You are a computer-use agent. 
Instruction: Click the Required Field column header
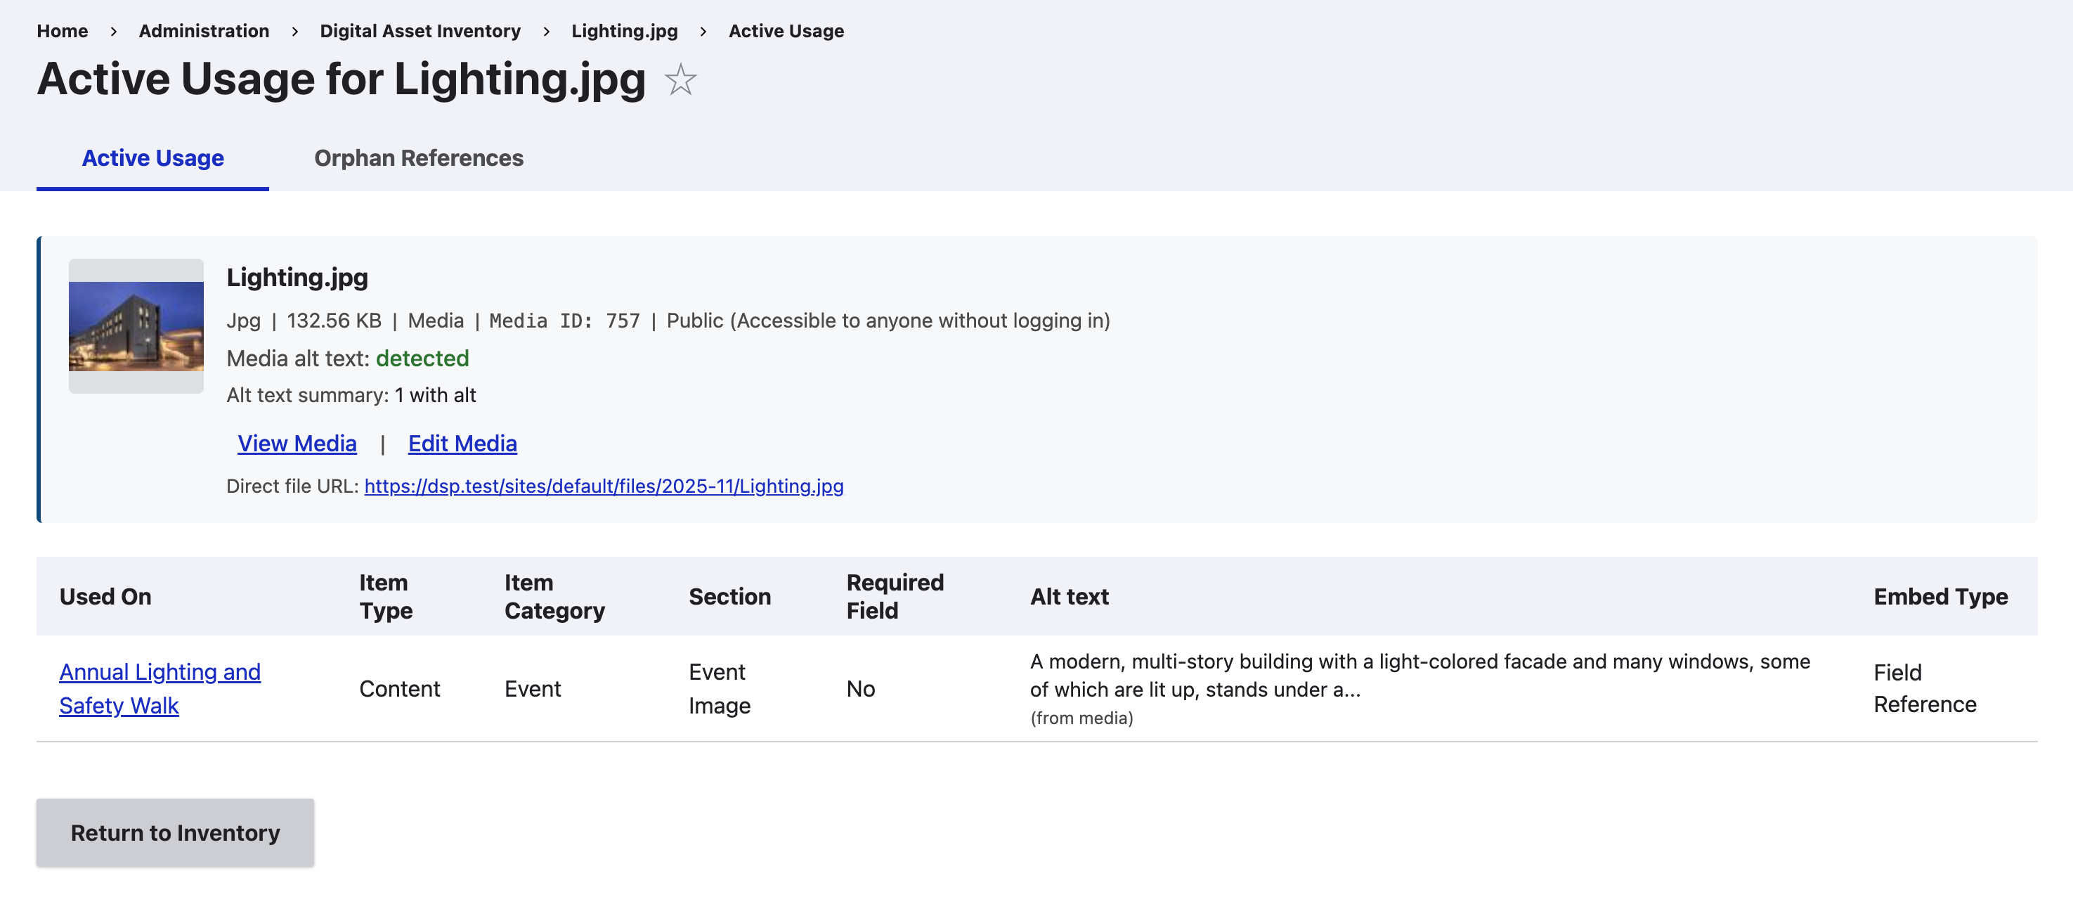(x=895, y=597)
